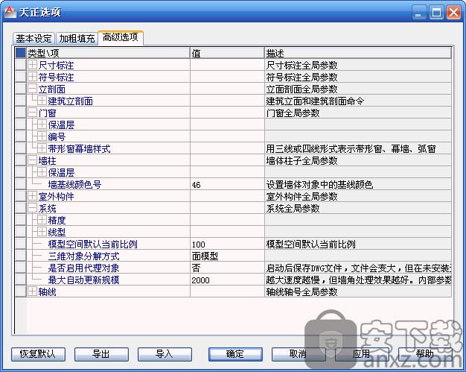Collapse the 立剖面 tree node
This screenshot has height=372, width=466.
click(x=32, y=89)
